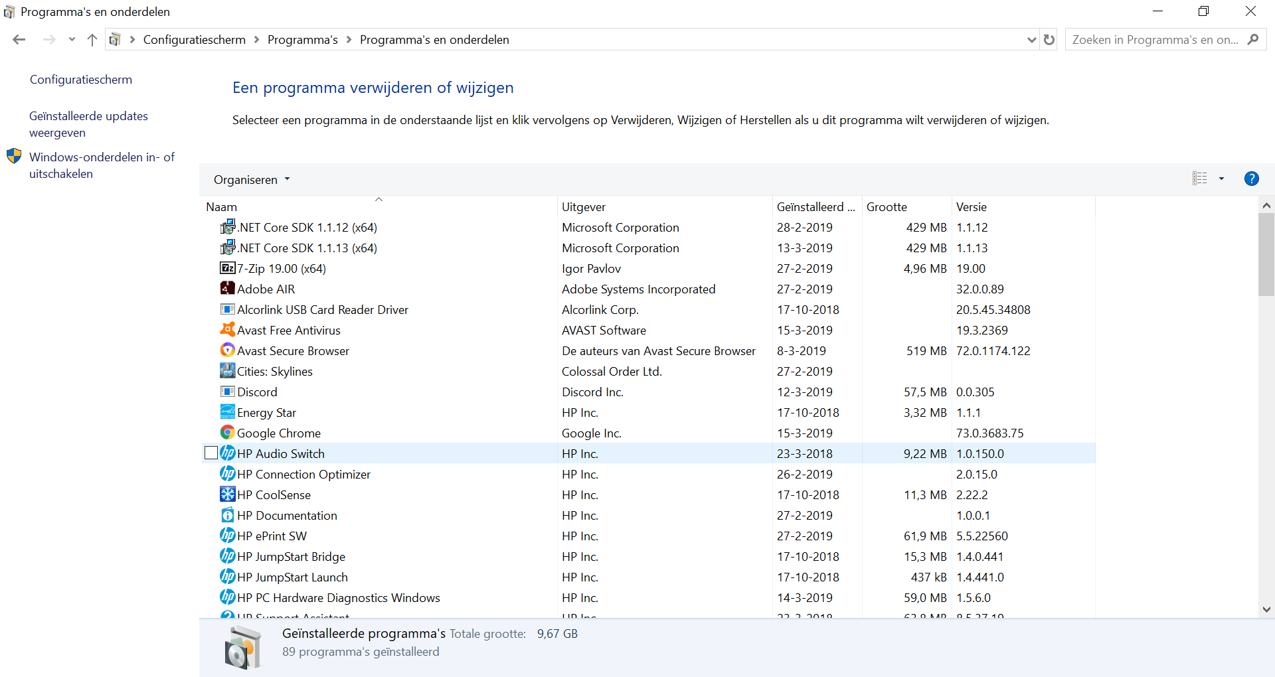
Task: Click the Colossal Order Ltd. publisher cell
Action: click(612, 371)
